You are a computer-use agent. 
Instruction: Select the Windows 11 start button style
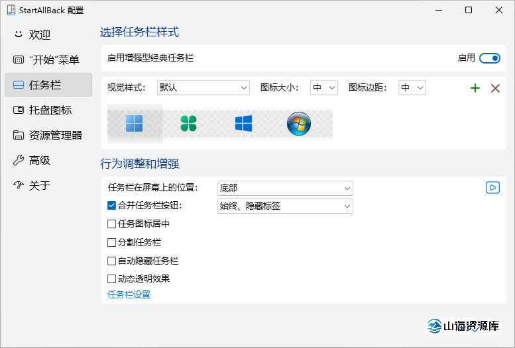pos(134,123)
